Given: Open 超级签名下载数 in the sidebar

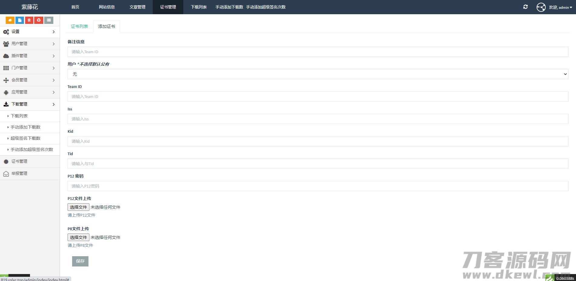Looking at the screenshot, I should click(x=25, y=138).
